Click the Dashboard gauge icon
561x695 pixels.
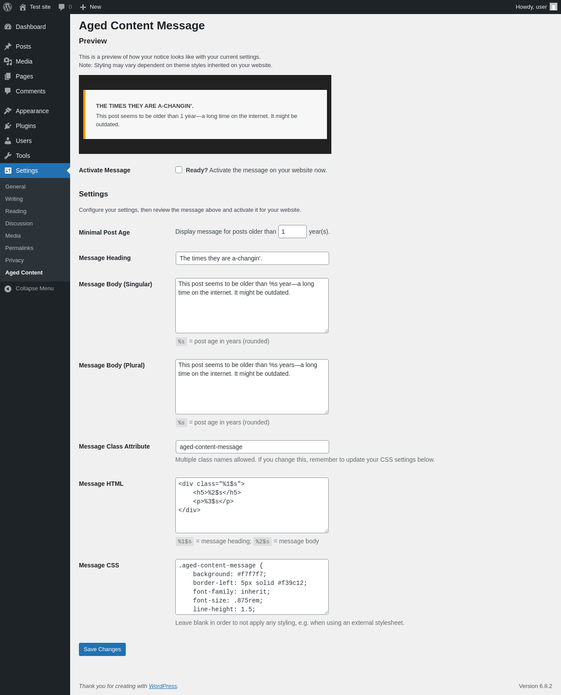(8, 27)
